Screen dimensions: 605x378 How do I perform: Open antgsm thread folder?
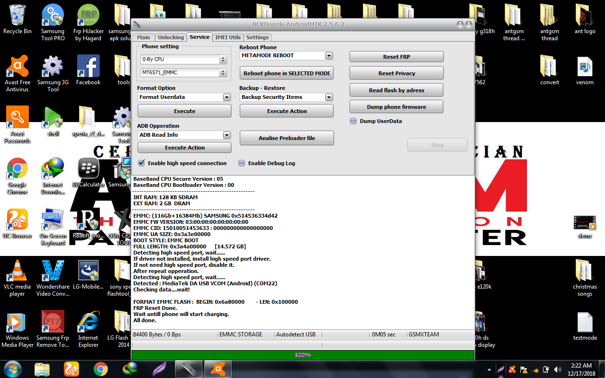coord(549,23)
